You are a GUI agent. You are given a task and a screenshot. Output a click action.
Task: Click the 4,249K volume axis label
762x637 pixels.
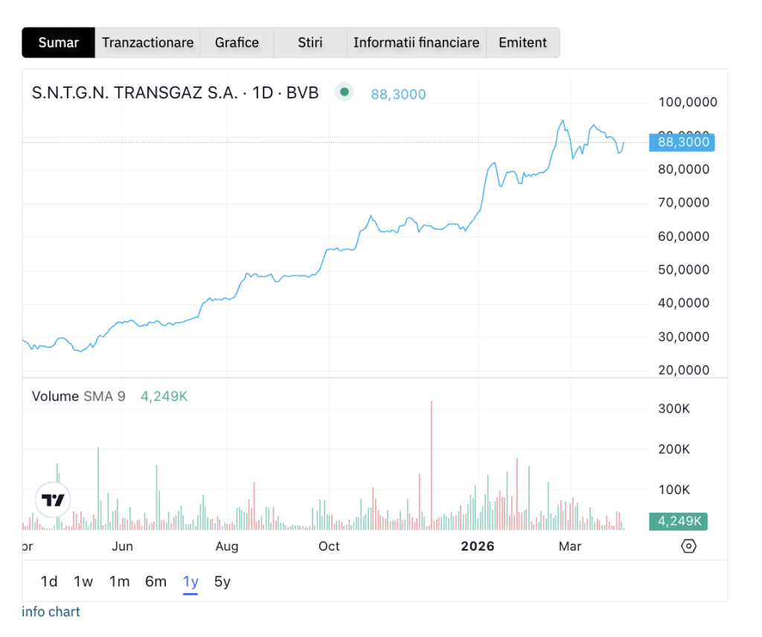678,521
